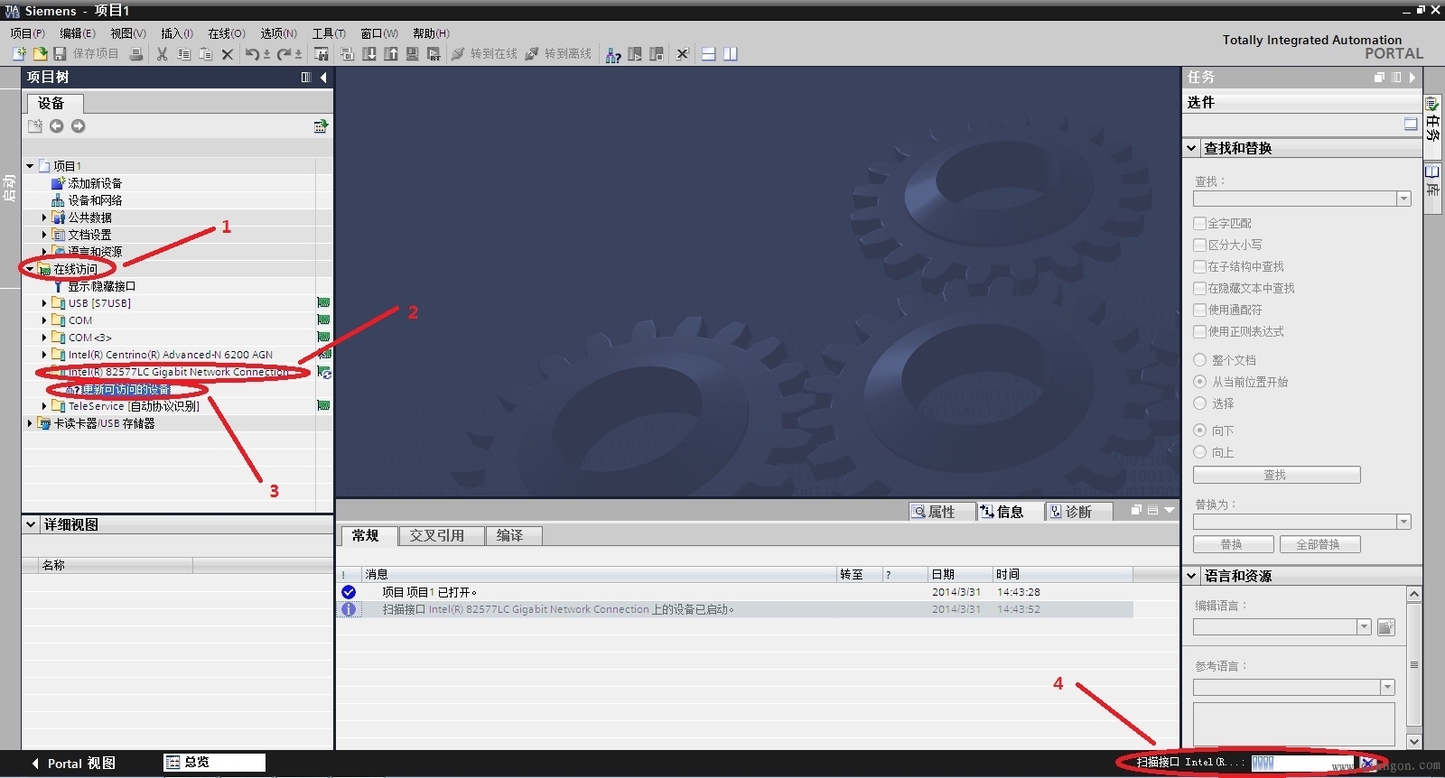Open the 视图(V) menu
This screenshot has width=1445, height=778.
(x=128, y=33)
